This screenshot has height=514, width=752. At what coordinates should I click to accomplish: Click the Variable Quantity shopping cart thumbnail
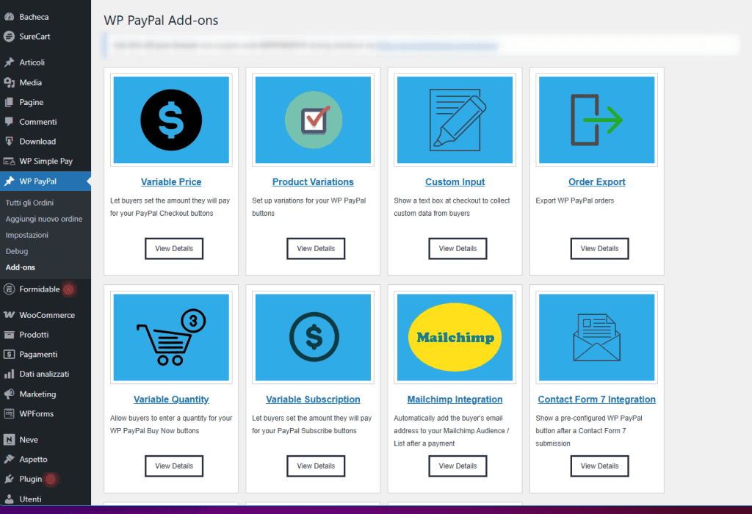[x=170, y=336]
